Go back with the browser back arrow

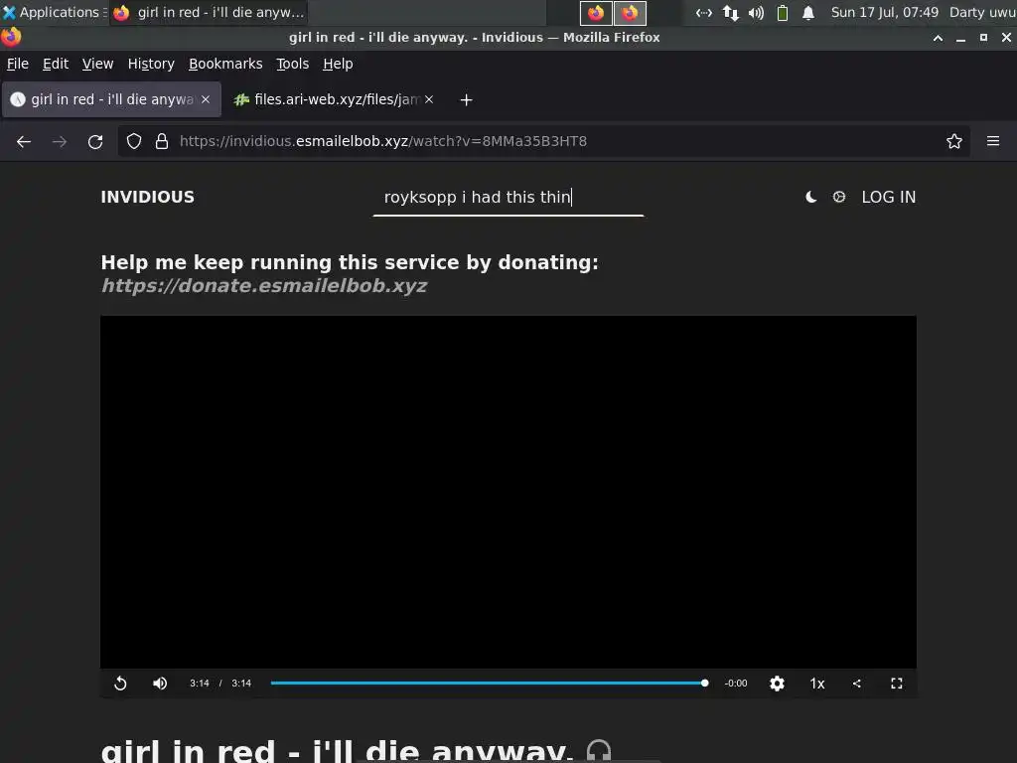click(24, 141)
